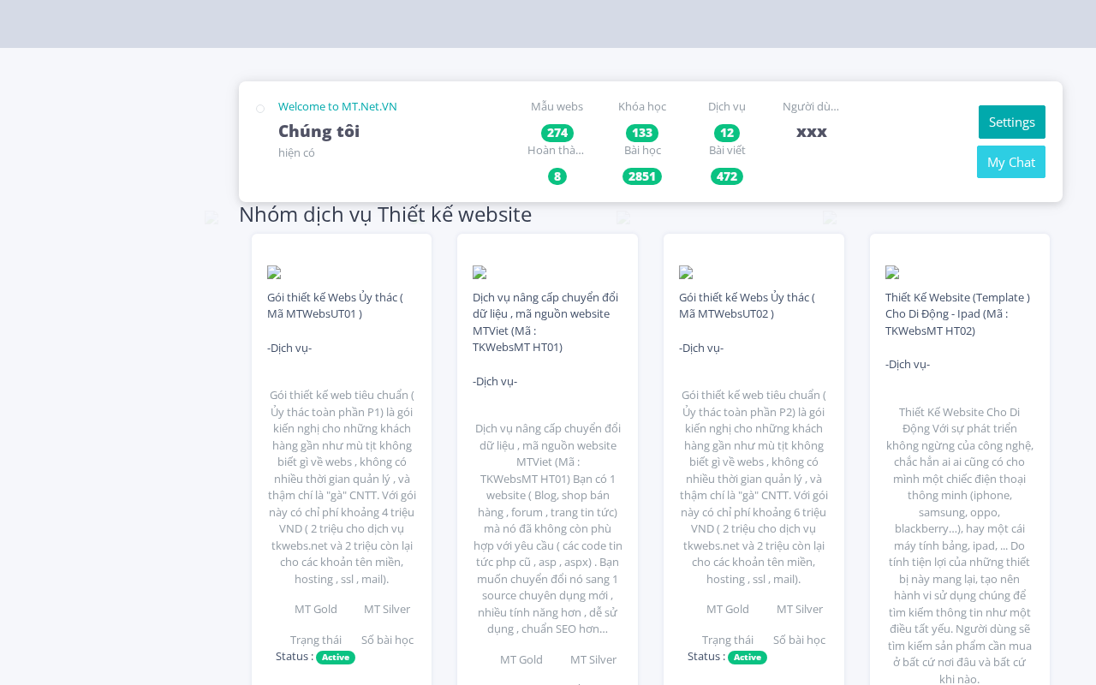Open the My Chat button
The width and height of the screenshot is (1096, 685).
click(x=1011, y=162)
